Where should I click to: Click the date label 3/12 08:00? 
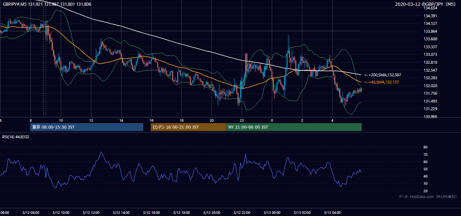(x=31, y=212)
